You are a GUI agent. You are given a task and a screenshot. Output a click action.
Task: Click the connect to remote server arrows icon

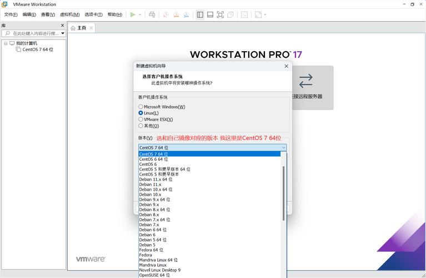[x=305, y=81]
